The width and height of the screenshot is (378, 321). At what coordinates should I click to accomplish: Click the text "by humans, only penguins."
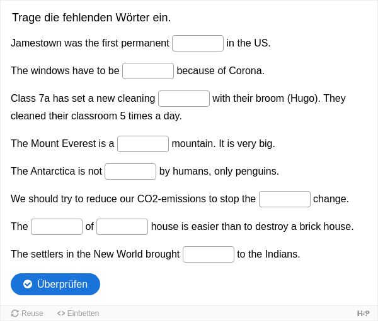[219, 171]
